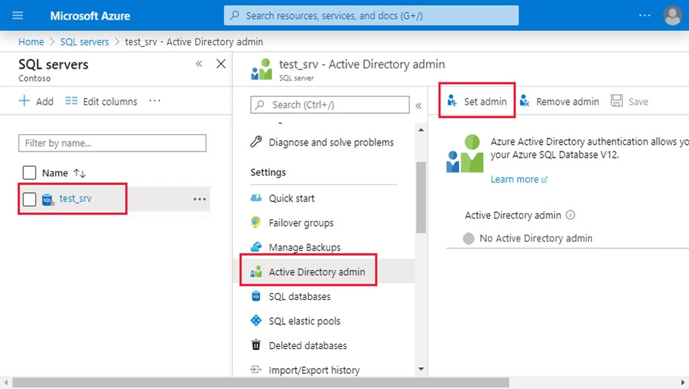The height and width of the screenshot is (389, 689).
Task: Open the context ellipsis for test_srv row
Action: coord(200,200)
